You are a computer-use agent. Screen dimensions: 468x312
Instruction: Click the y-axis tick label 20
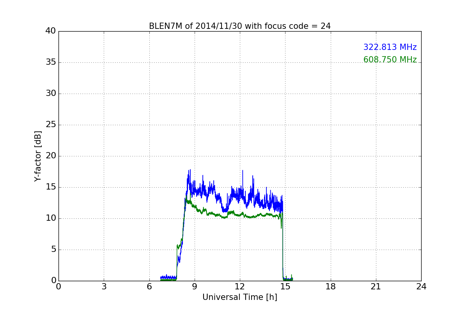pos(50,156)
